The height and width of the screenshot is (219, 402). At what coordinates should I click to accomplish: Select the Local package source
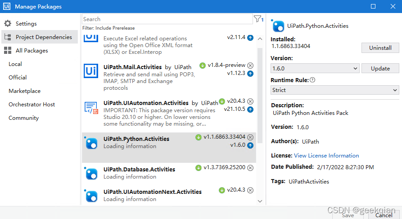click(x=15, y=64)
